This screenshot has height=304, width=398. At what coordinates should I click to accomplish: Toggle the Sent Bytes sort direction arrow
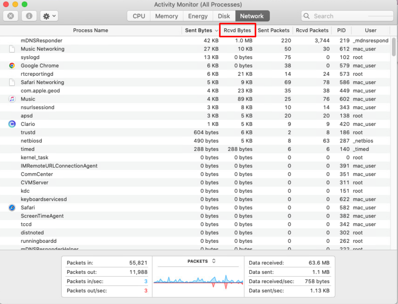(x=216, y=31)
